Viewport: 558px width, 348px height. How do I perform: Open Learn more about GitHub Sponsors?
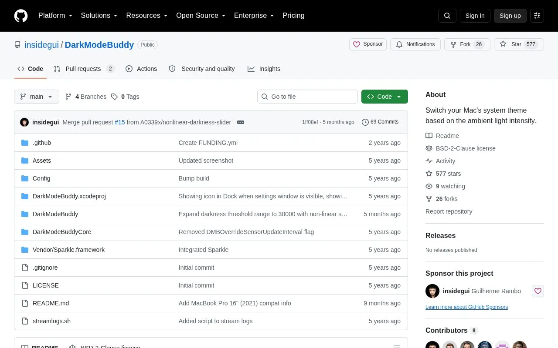tap(466, 307)
